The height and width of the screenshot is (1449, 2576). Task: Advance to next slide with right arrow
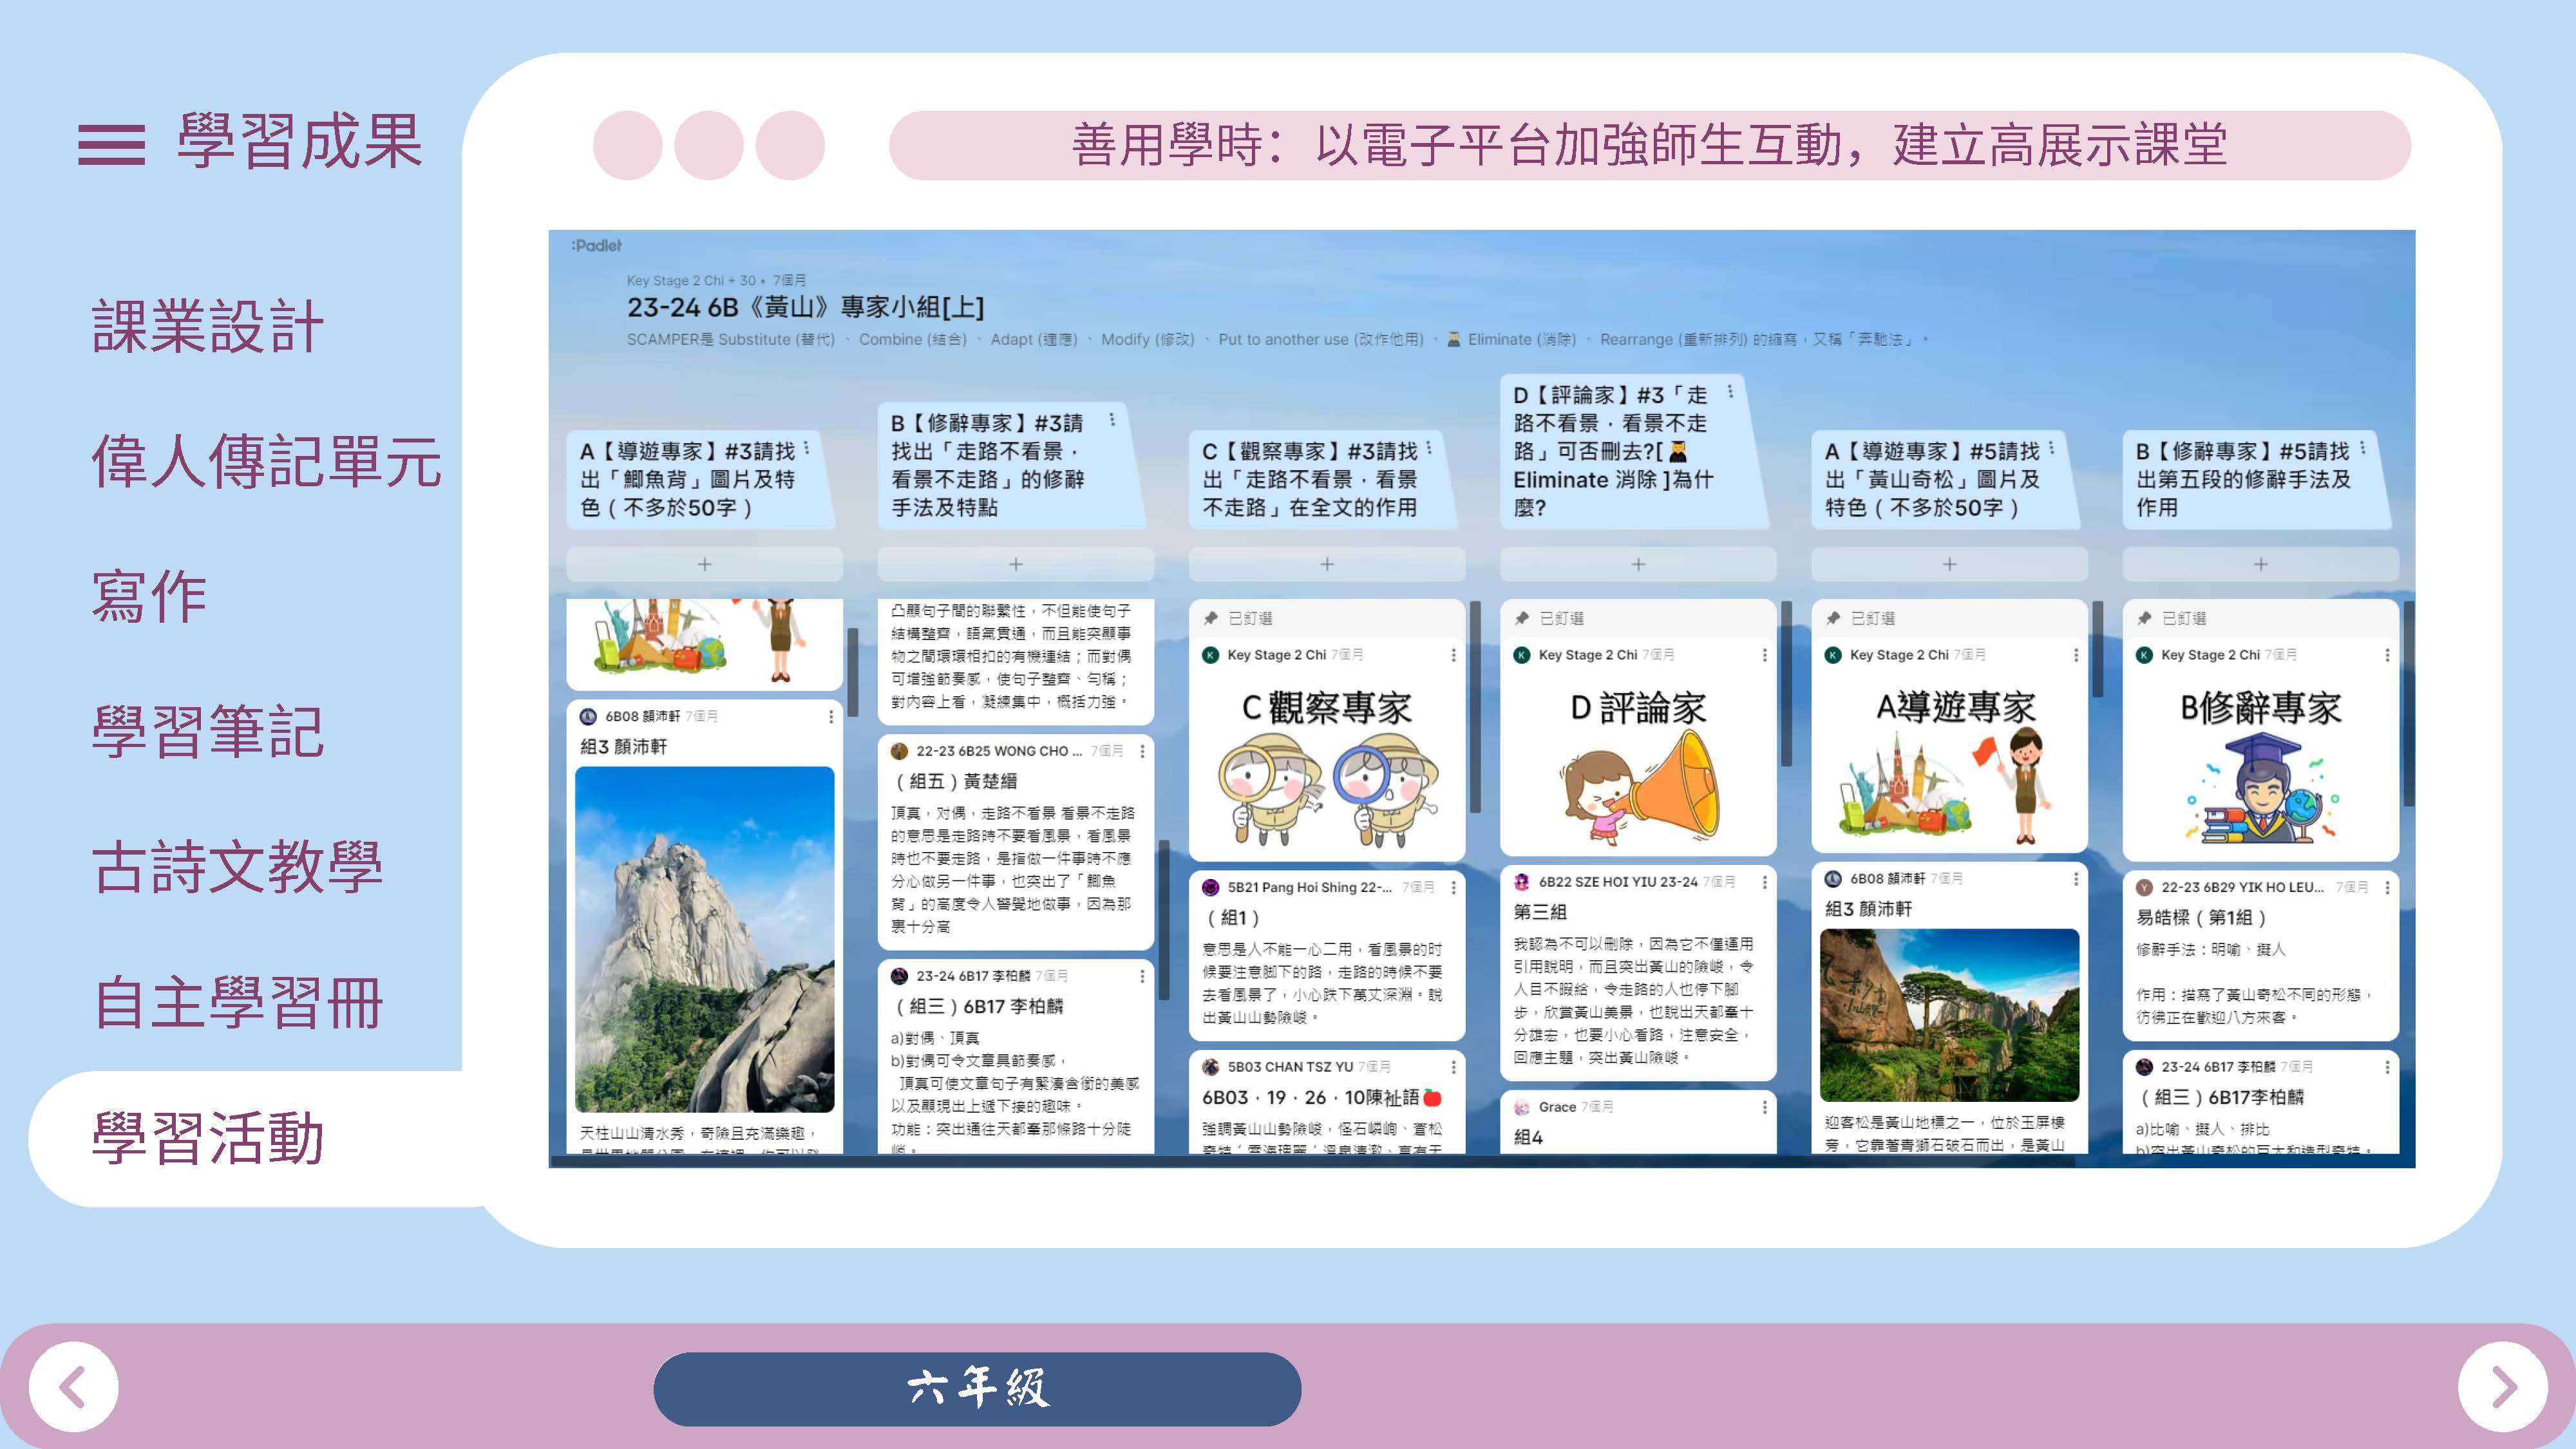click(2503, 1387)
